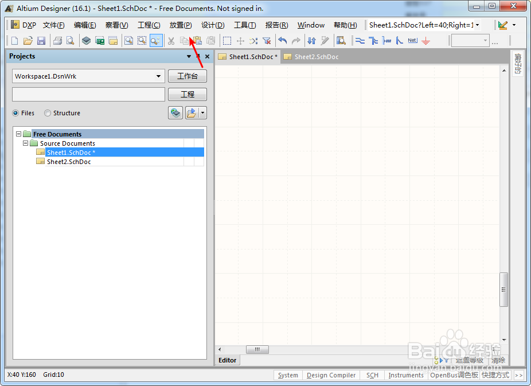Image resolution: width=531 pixels, height=386 pixels.
Task: Click the cross probe icon
Action: (x=325, y=41)
